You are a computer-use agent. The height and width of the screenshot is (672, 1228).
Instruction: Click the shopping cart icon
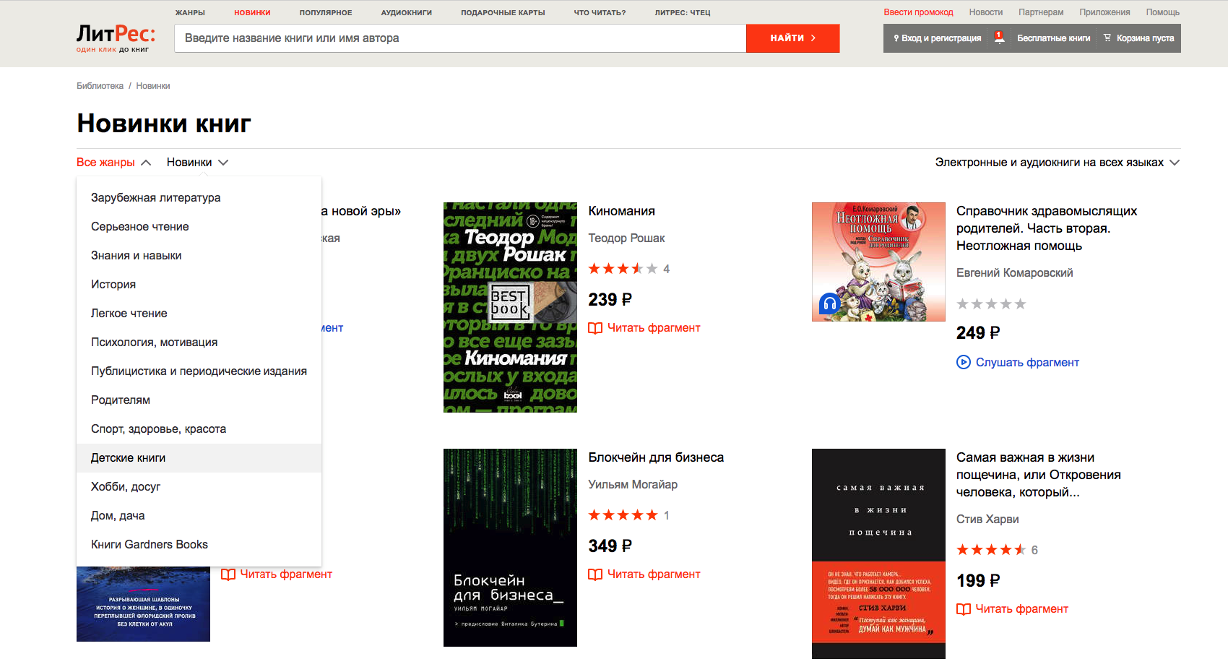coord(1107,38)
